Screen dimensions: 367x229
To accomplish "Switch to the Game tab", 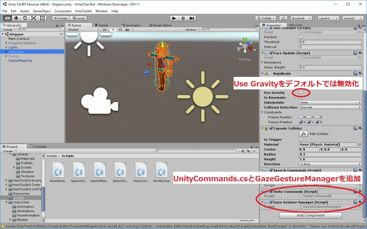I will point(101,25).
